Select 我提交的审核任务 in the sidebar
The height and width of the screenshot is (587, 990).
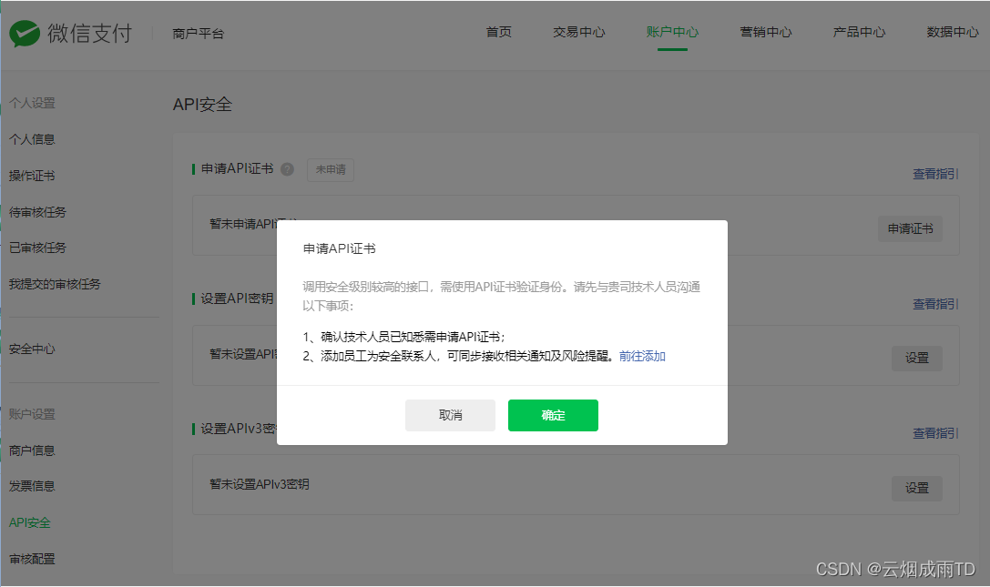pos(55,285)
